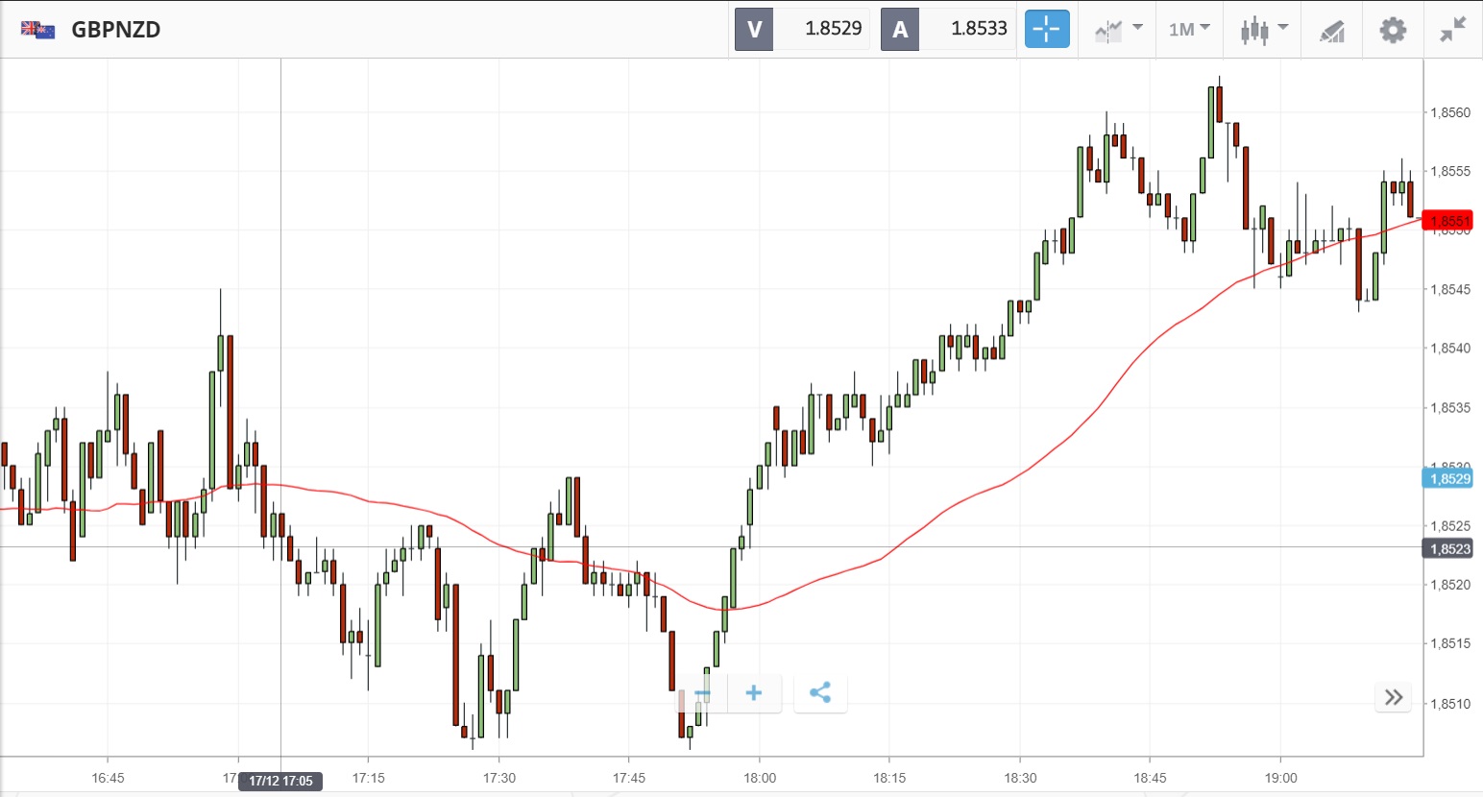Click the V sell button

[x=754, y=29]
